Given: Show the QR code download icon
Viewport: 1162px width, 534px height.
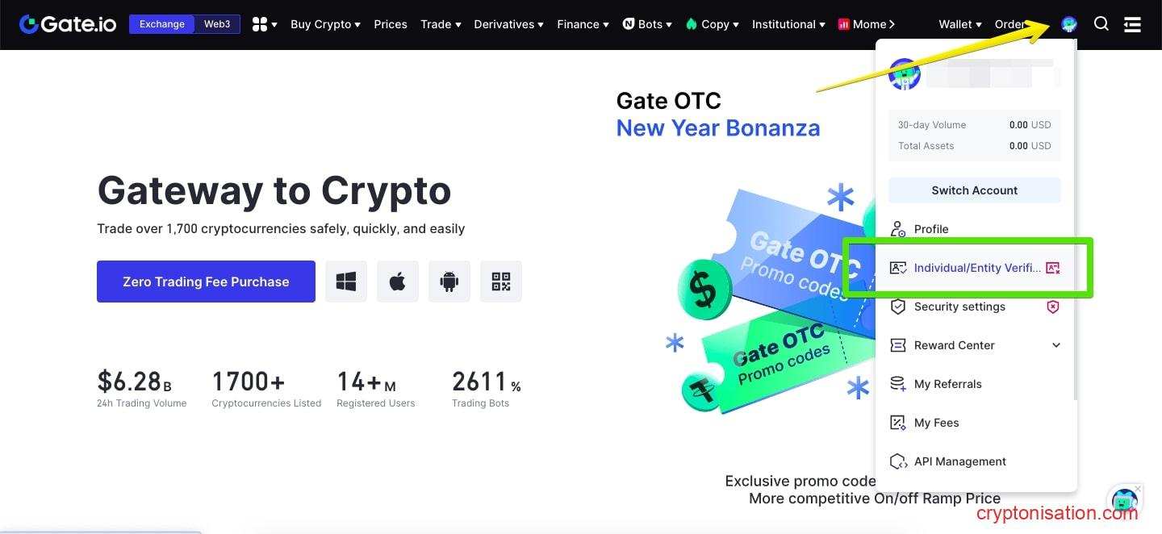Looking at the screenshot, I should click(501, 282).
